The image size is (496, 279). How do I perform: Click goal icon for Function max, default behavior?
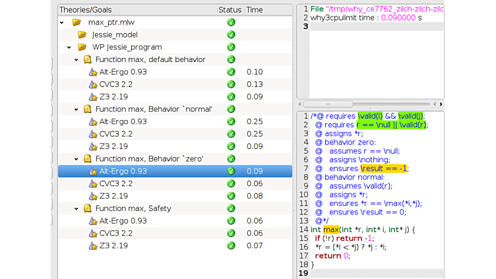pos(87,59)
